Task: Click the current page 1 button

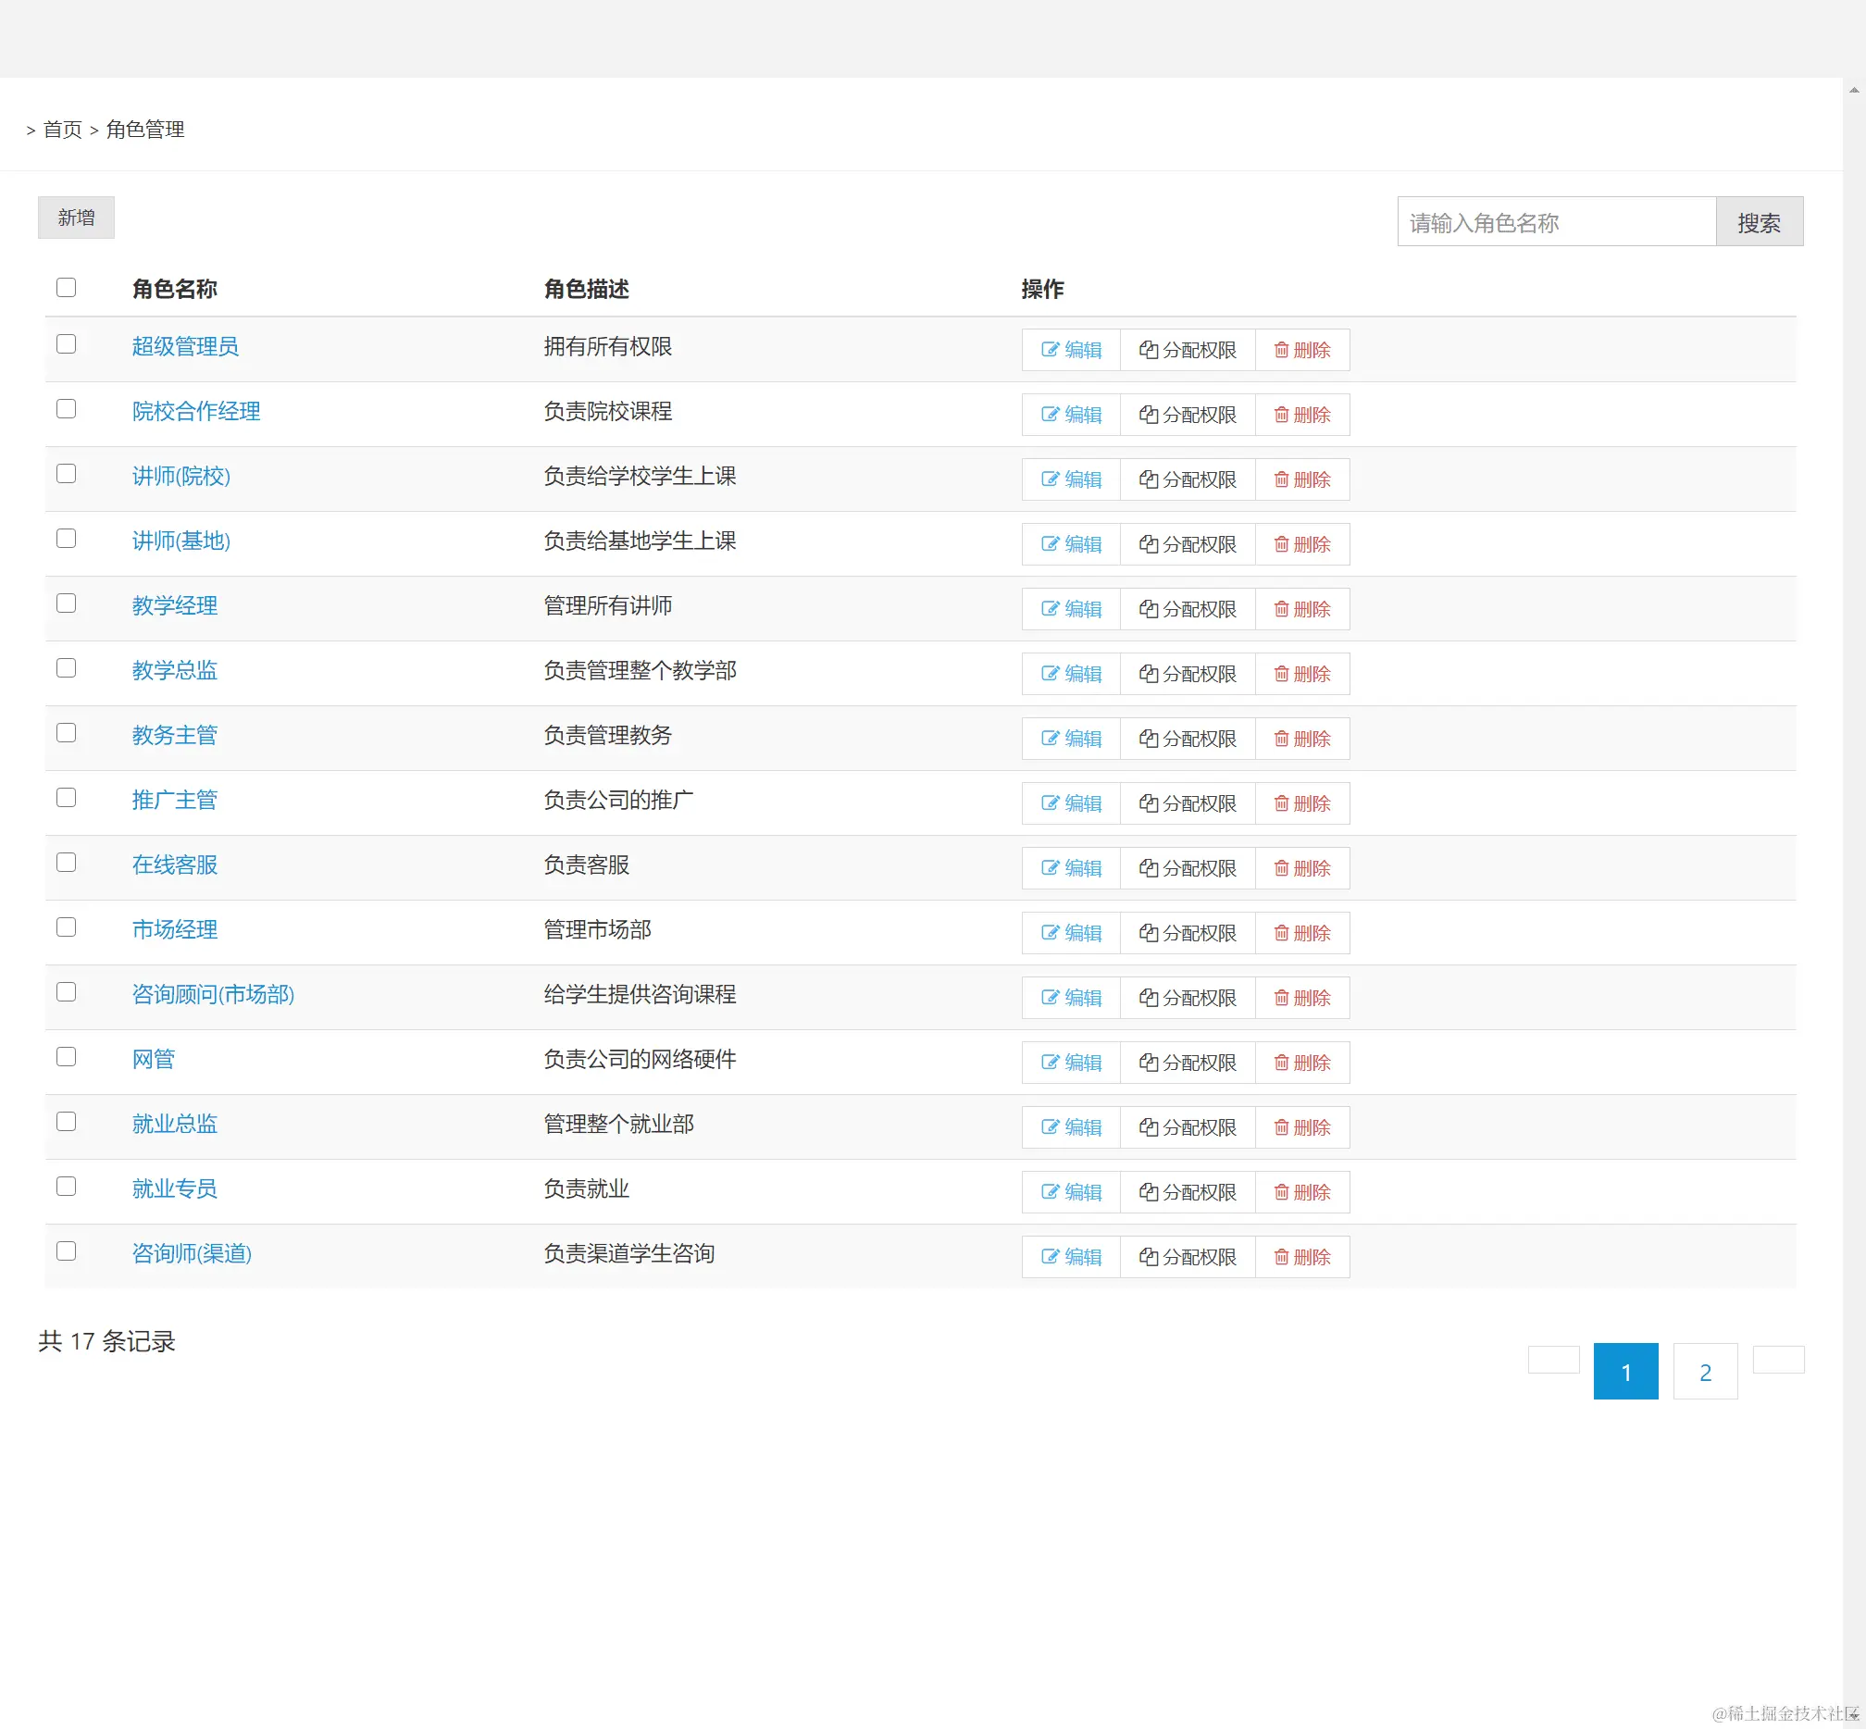Action: pos(1624,1372)
